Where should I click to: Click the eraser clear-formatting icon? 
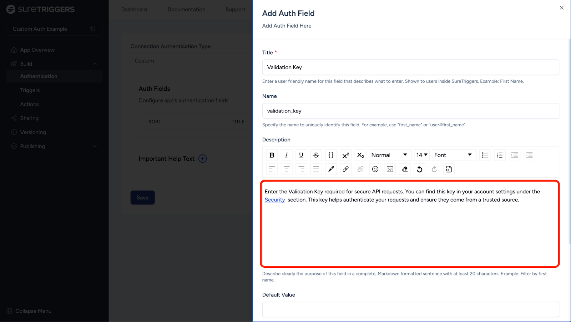(405, 169)
